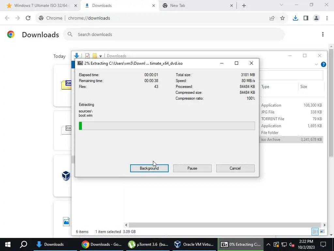Click VirtualBox download thumbnail in Chrome

pyautogui.click(x=66, y=176)
